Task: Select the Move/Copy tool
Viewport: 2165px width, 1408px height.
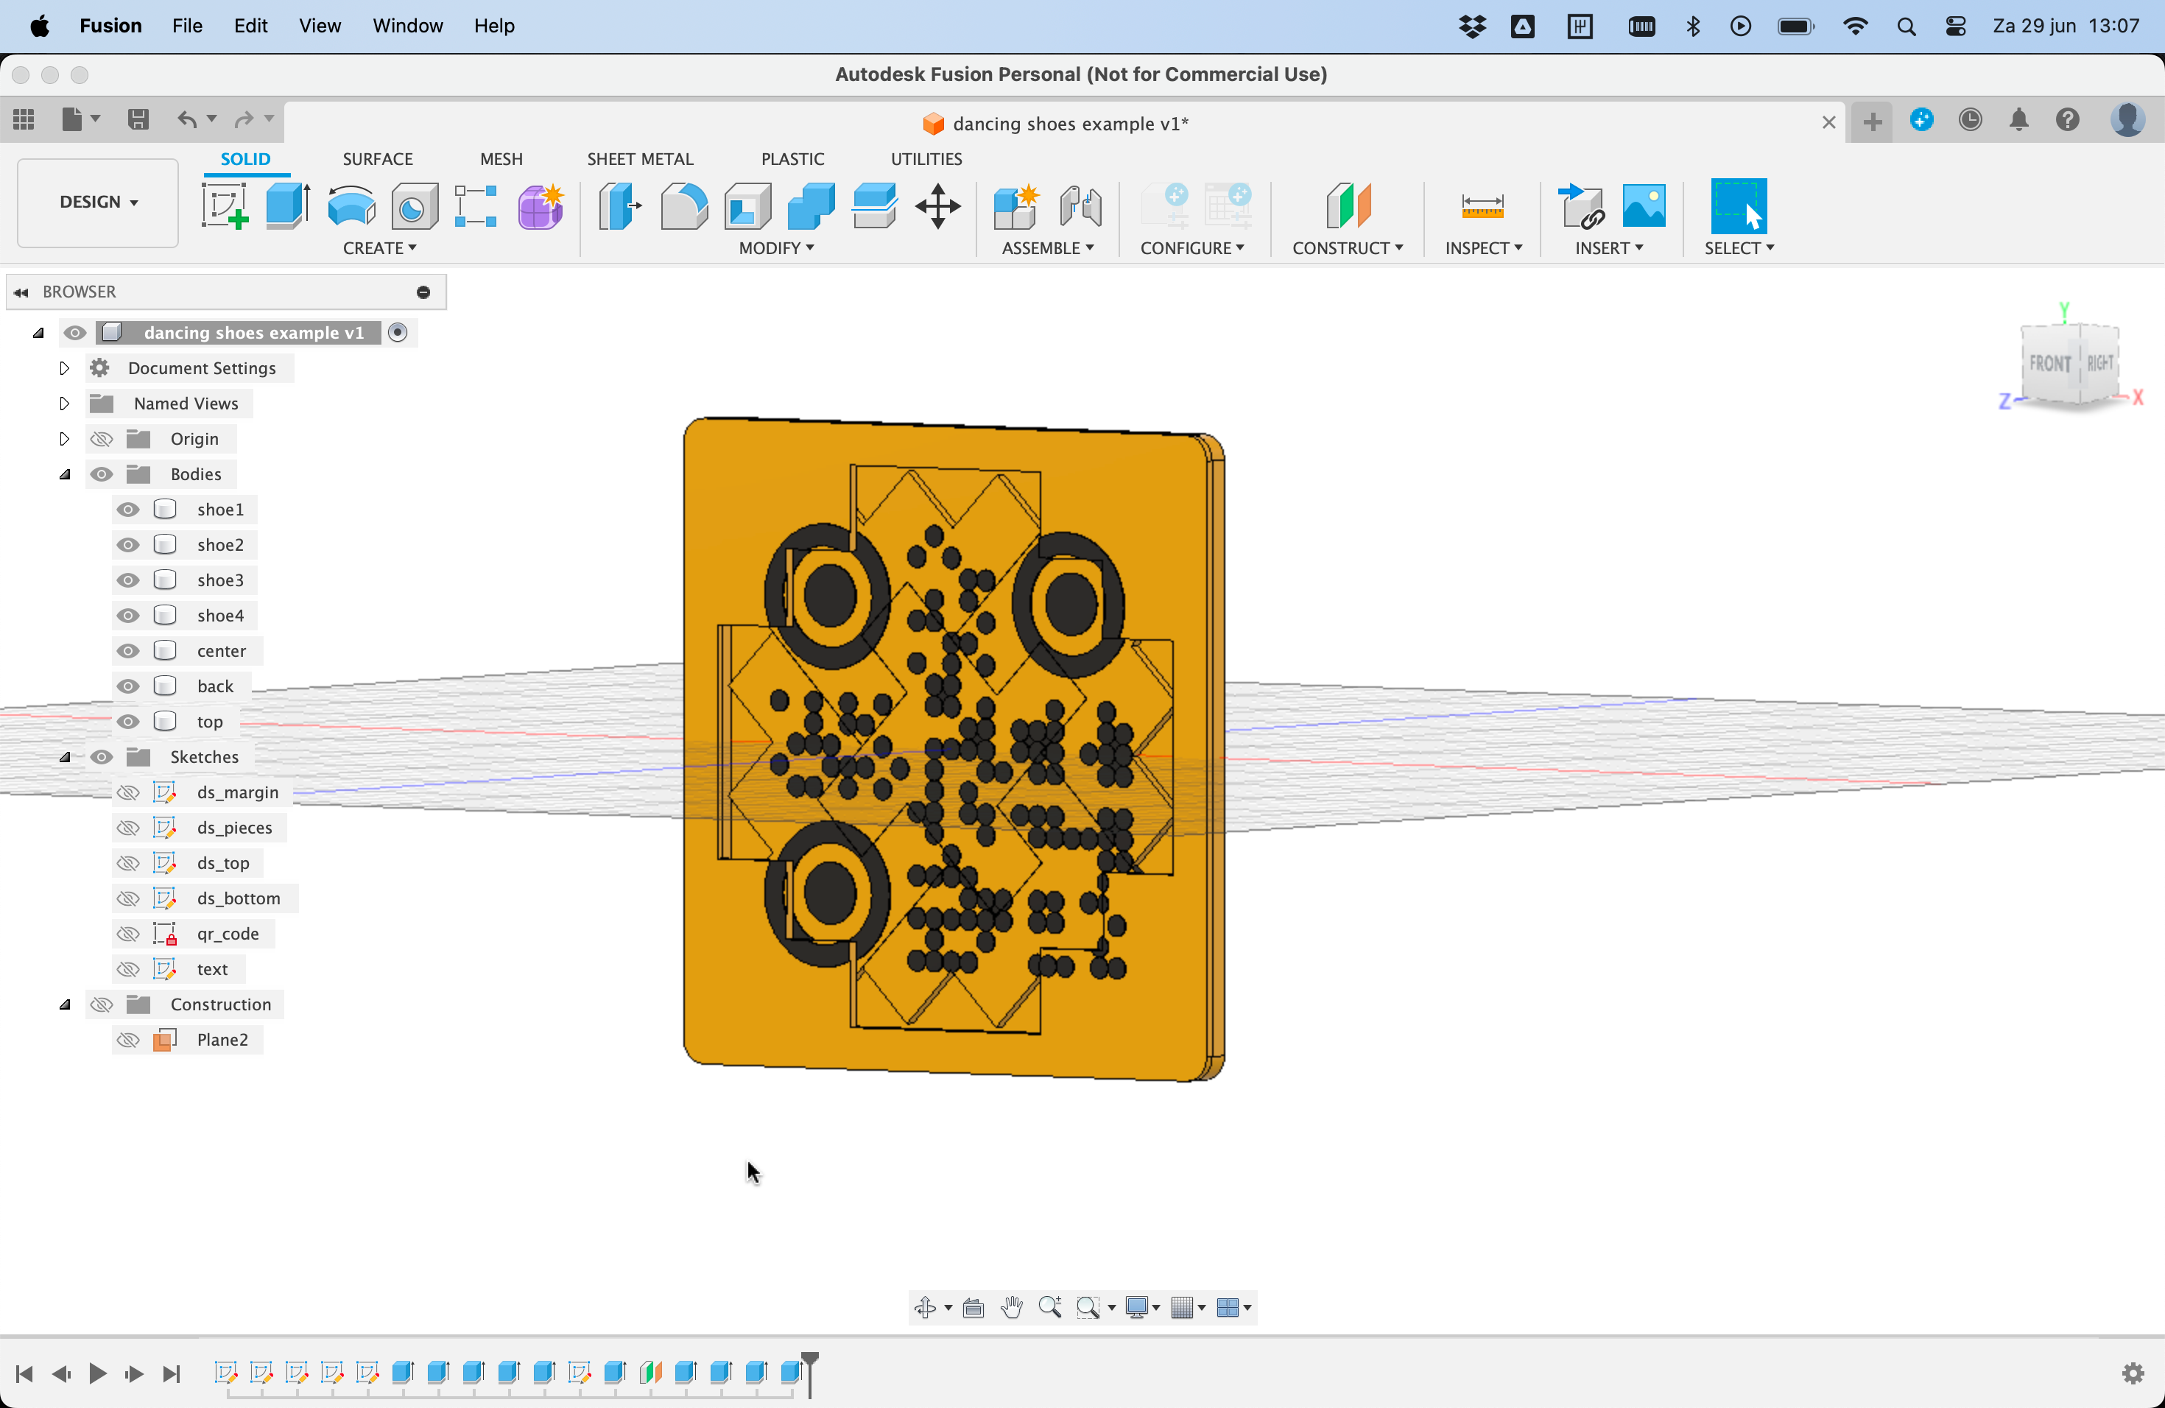Action: tap(938, 205)
